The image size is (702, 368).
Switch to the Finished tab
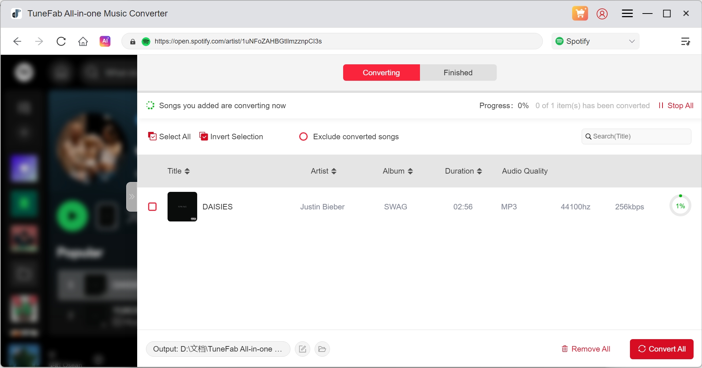click(x=458, y=72)
